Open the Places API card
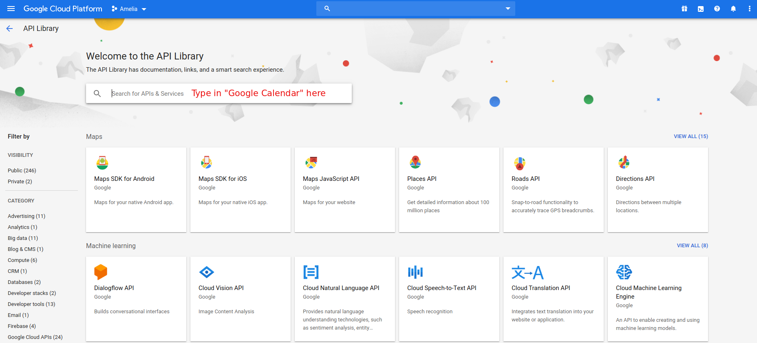The height and width of the screenshot is (343, 757). [x=449, y=190]
